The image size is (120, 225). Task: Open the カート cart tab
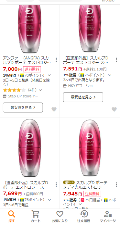(36, 217)
